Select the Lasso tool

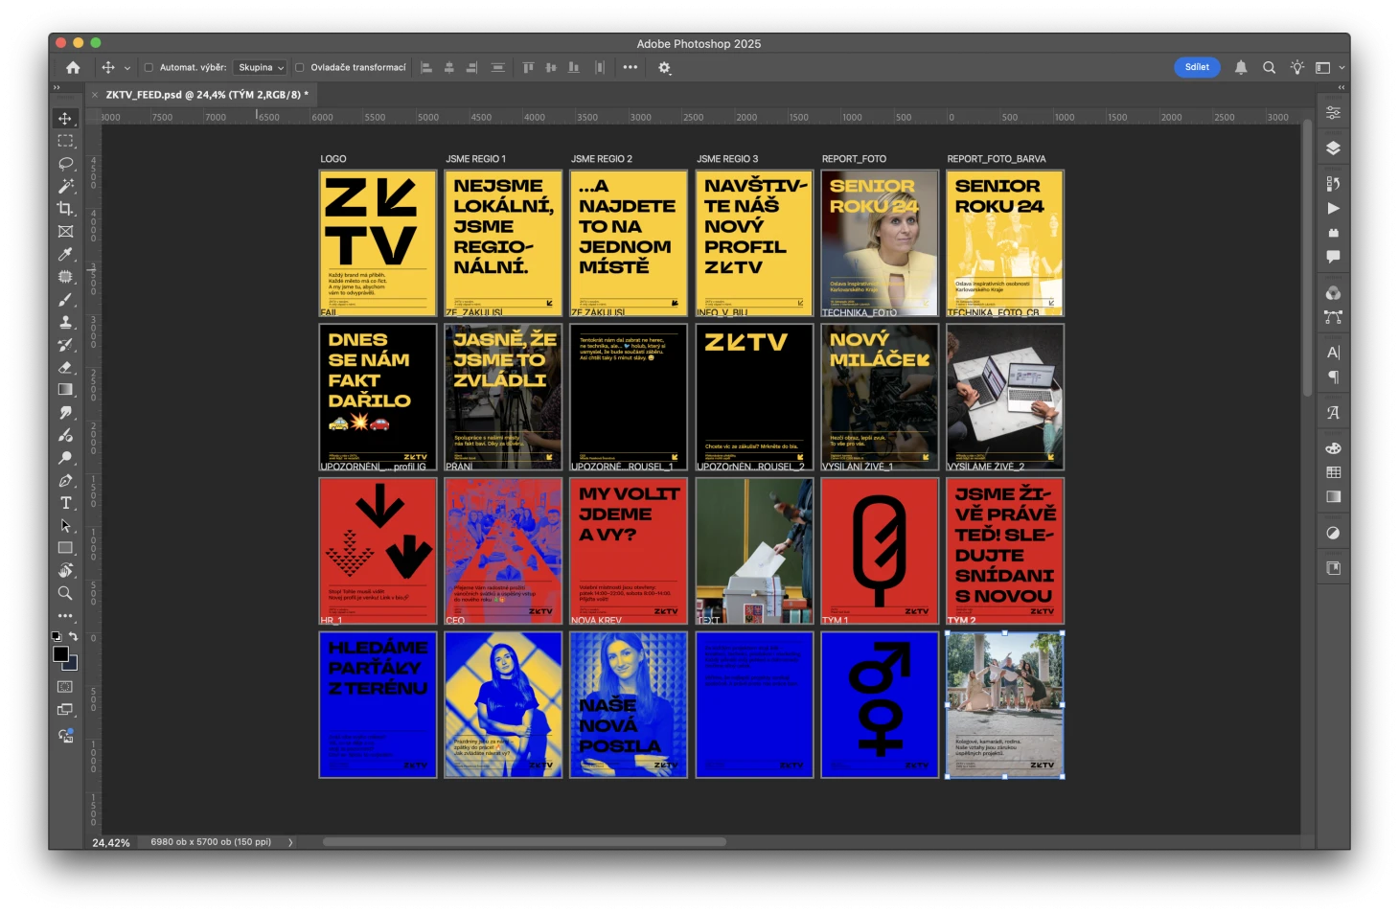65,164
